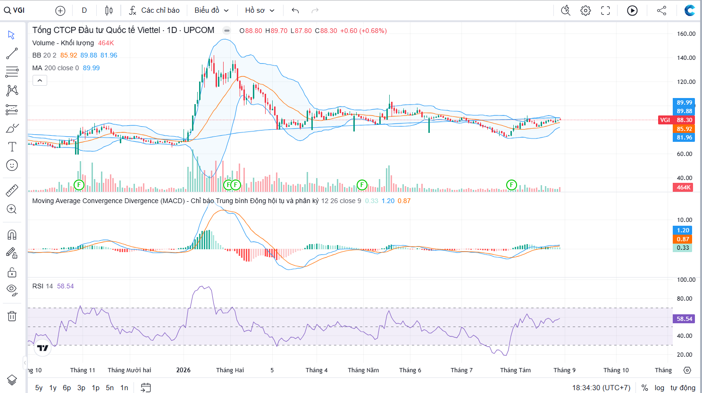Select the trend line drawing tool

(x=12, y=53)
